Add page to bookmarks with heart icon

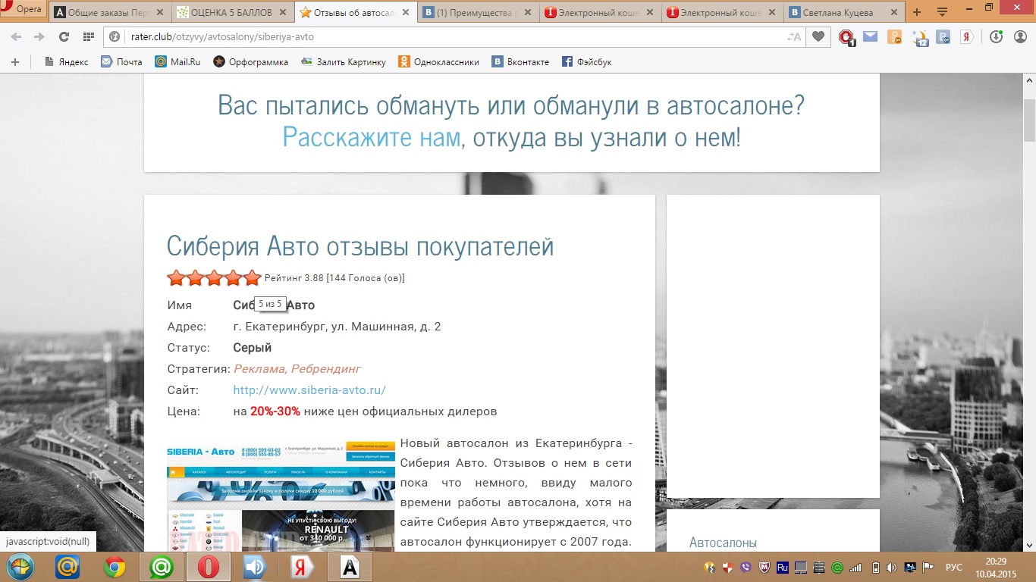pos(818,36)
